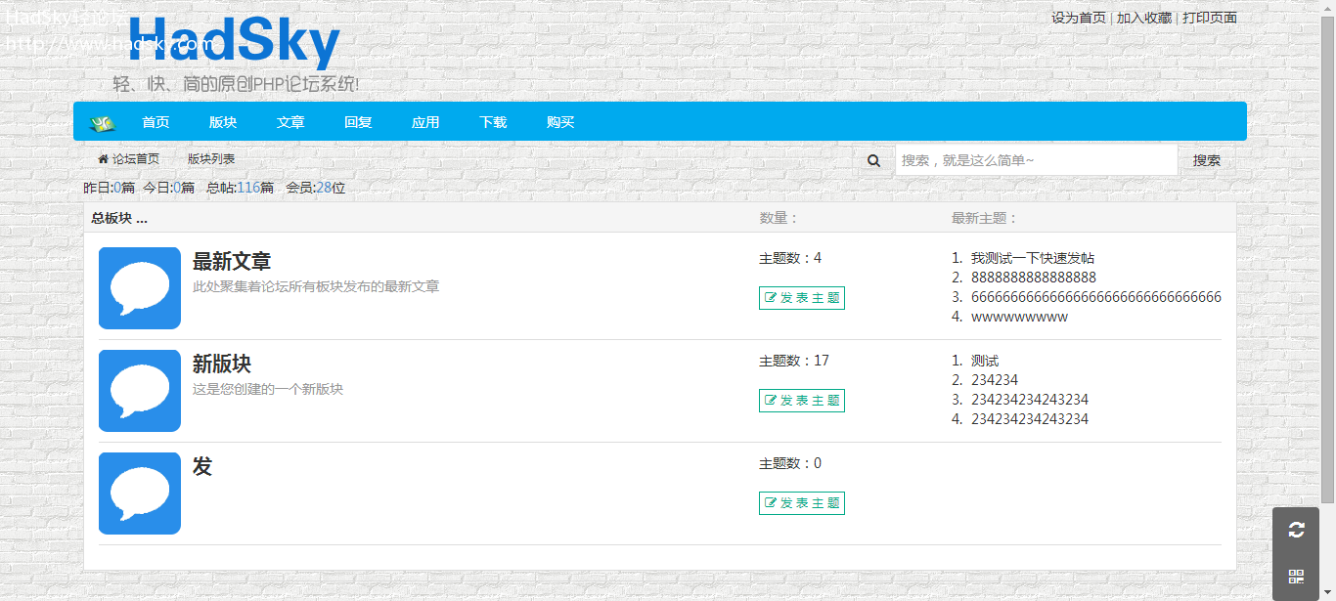Open topic wwwwwwwwww

(1019, 317)
